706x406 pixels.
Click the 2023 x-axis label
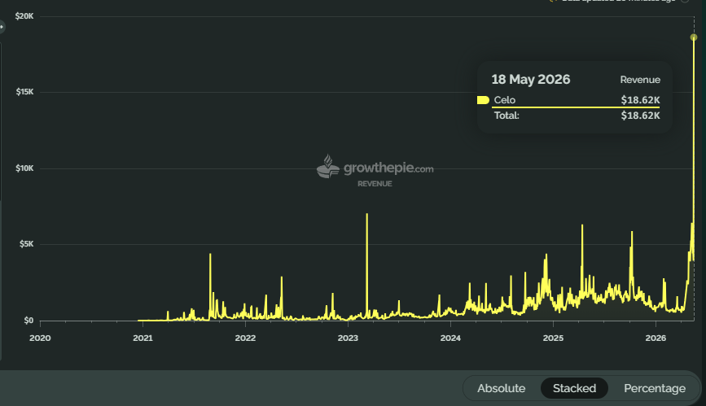click(x=348, y=338)
